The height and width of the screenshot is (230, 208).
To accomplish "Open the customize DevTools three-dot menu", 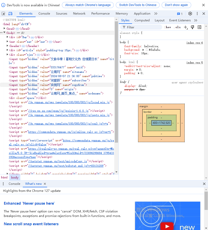I will click(x=197, y=14).
